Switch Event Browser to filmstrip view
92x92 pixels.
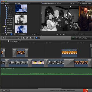click(x=11, y=34)
